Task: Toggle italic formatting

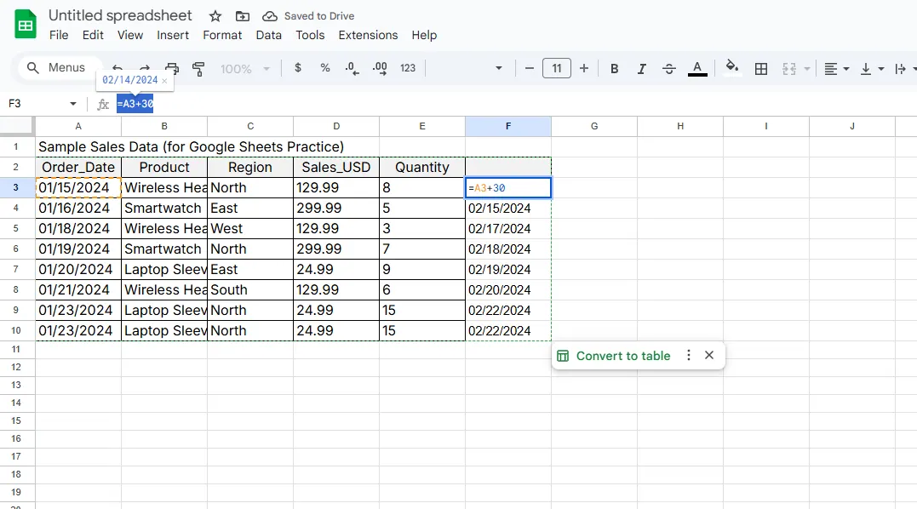Action: point(641,68)
